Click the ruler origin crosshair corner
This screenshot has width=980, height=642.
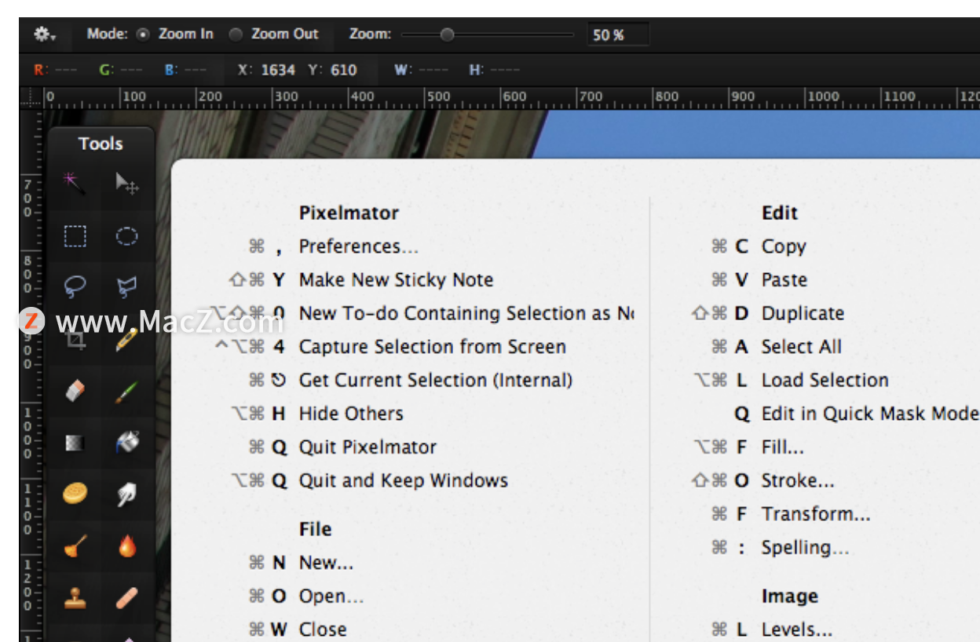(x=31, y=97)
